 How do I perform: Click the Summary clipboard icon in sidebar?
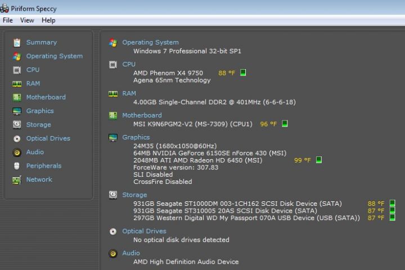pos(17,42)
